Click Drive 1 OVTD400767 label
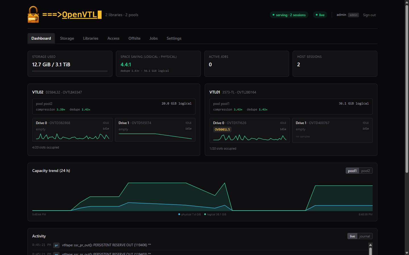This screenshot has width=409, height=255. (x=312, y=123)
